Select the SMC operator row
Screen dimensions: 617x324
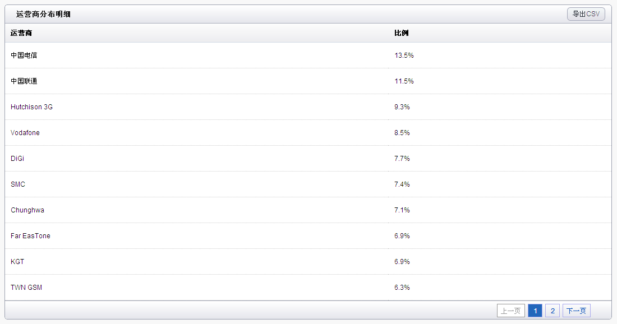tap(18, 184)
